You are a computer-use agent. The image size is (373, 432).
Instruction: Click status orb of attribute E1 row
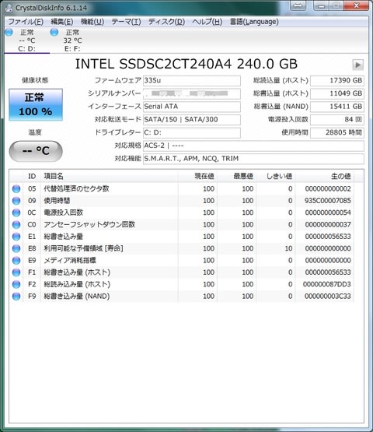pos(16,237)
